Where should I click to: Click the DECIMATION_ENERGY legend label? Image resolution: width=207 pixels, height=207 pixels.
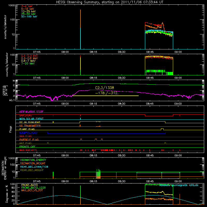click(x=33, y=160)
